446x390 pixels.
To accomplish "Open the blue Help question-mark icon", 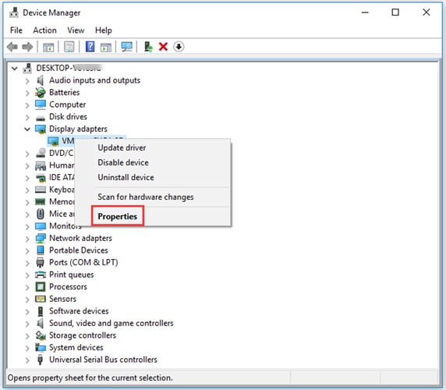I will pos(90,47).
